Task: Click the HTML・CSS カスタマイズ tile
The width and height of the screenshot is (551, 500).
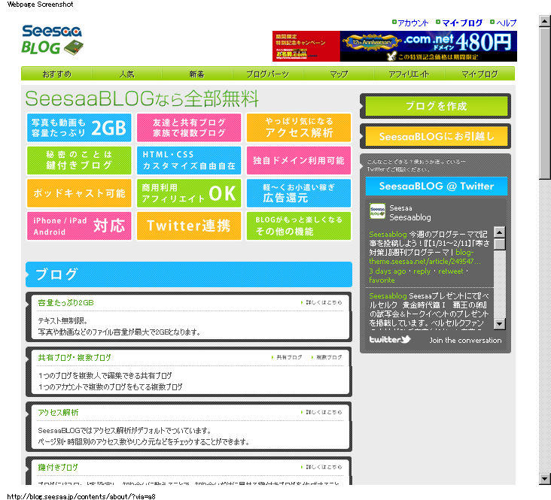Action: tap(189, 160)
